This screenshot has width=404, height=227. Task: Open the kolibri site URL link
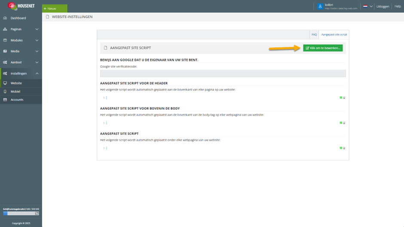341,9
